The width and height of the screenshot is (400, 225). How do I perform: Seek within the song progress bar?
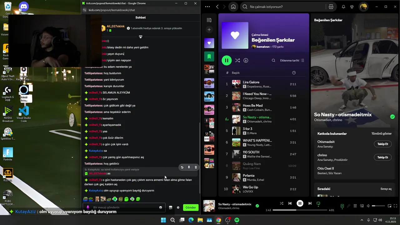[300, 210]
